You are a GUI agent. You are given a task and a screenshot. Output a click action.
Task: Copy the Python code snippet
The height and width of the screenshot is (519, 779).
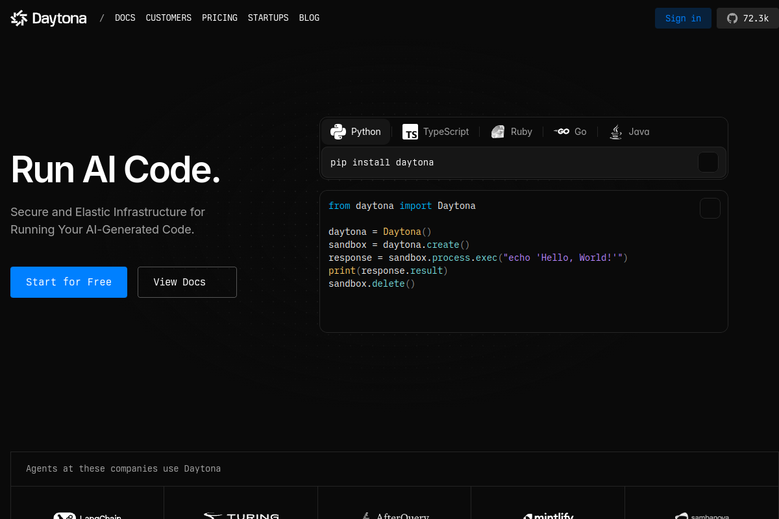pos(710,208)
